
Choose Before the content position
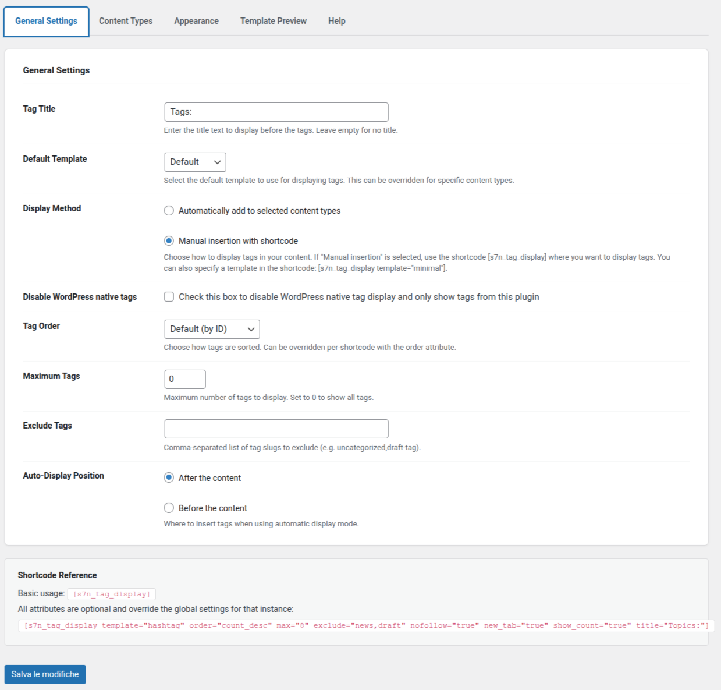pyautogui.click(x=169, y=508)
